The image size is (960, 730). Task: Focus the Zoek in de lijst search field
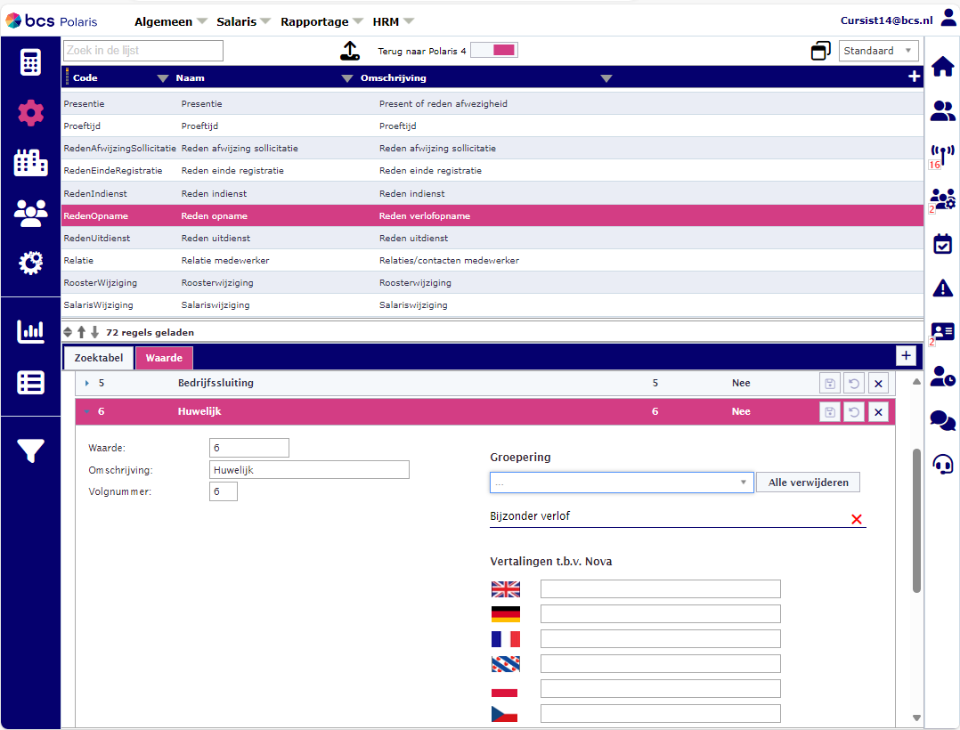coord(143,51)
